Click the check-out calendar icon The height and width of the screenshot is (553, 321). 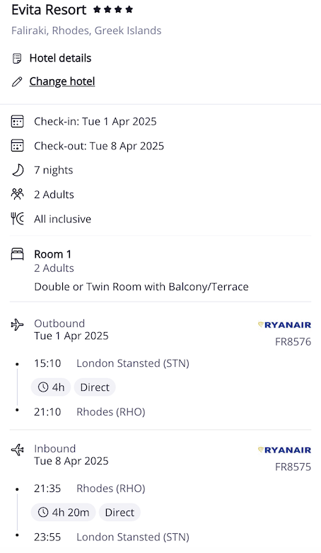(x=17, y=146)
